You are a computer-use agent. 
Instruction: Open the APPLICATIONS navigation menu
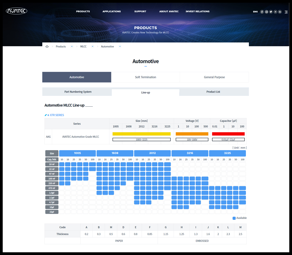point(111,11)
